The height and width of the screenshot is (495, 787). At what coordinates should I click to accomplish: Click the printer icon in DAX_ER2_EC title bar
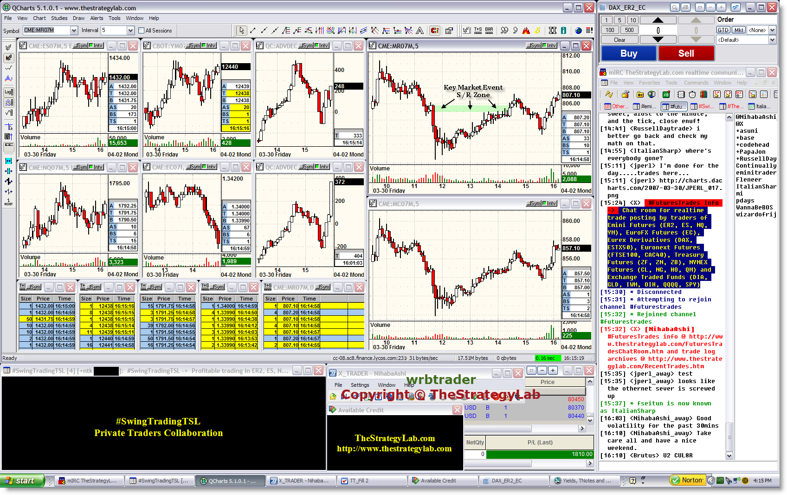point(686,7)
